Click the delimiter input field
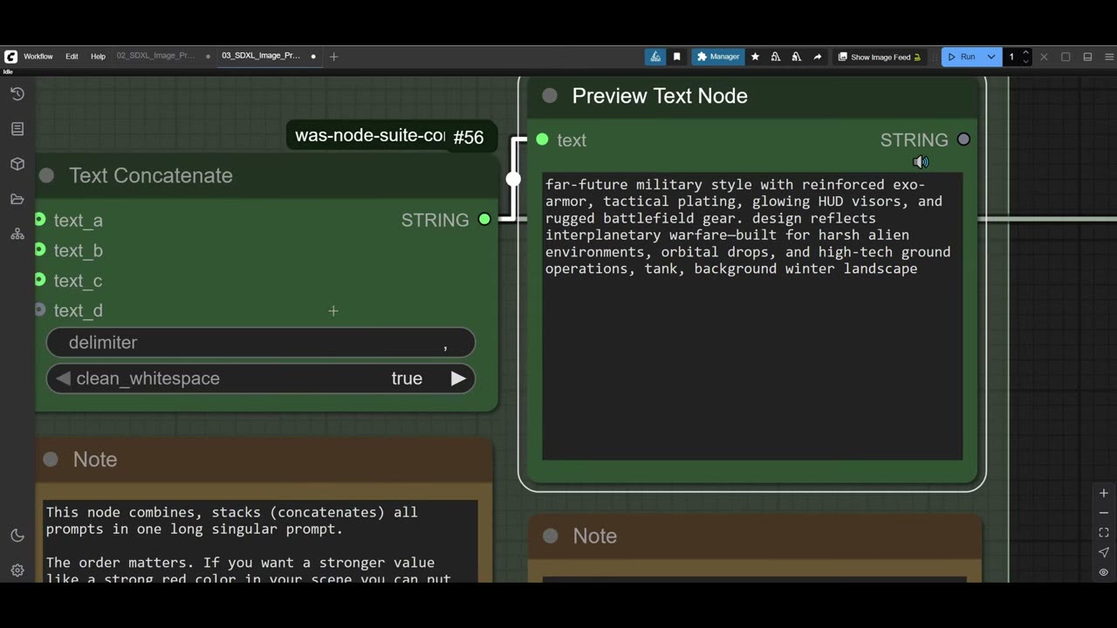The height and width of the screenshot is (628, 1117). coord(261,343)
